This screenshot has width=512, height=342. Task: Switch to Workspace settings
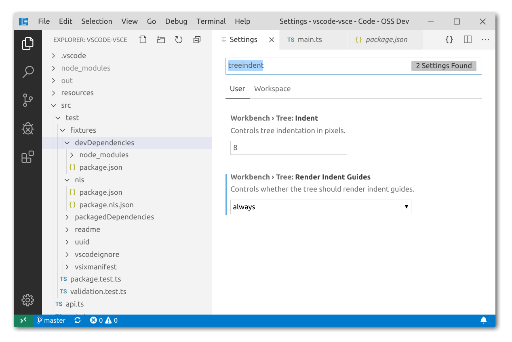(x=272, y=89)
